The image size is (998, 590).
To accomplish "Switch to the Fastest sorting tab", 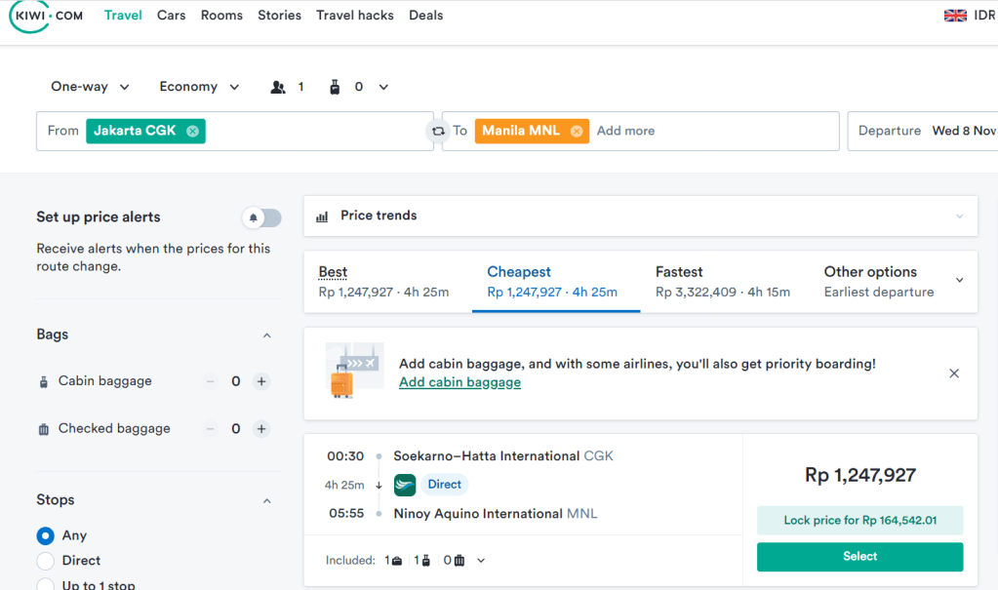I will pos(723,281).
